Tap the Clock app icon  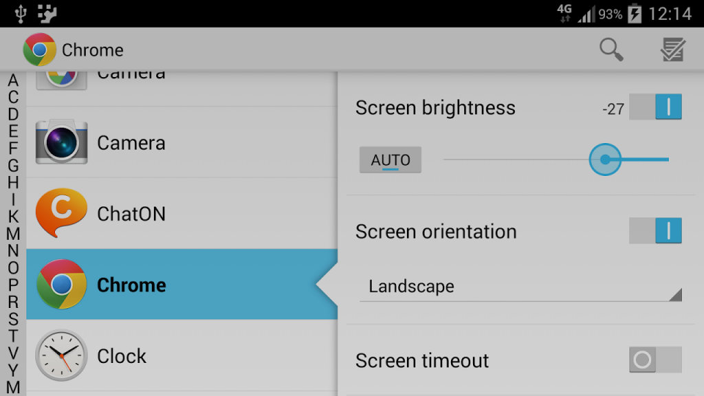click(x=61, y=355)
